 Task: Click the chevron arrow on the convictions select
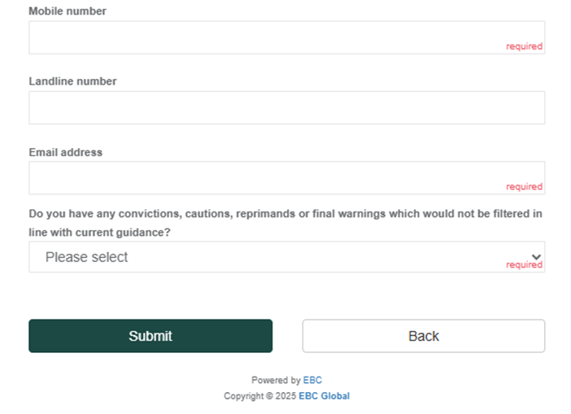[x=535, y=257]
